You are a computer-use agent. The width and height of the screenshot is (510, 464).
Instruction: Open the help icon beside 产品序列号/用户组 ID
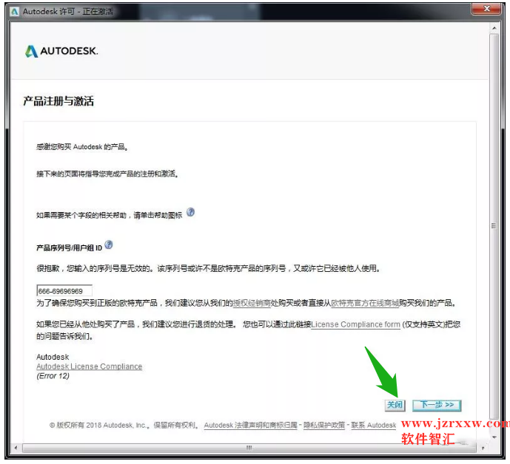[x=109, y=245]
